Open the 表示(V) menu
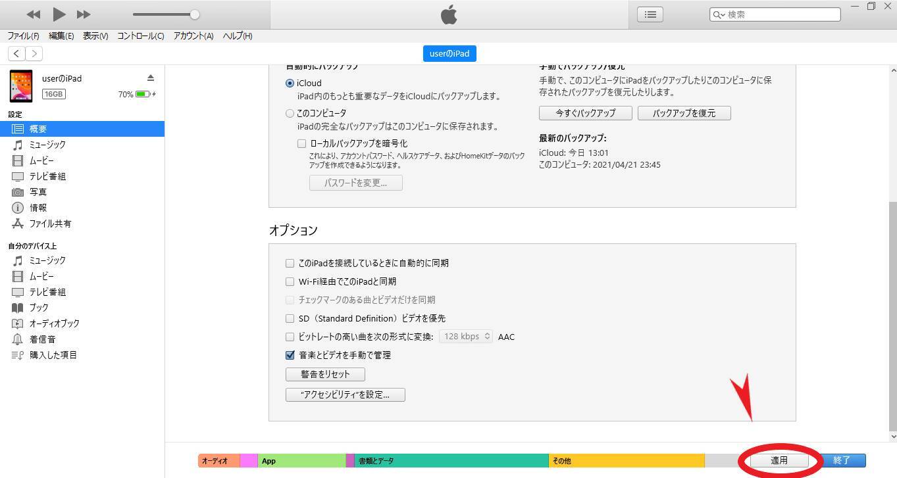This screenshot has width=897, height=478. 95,36
